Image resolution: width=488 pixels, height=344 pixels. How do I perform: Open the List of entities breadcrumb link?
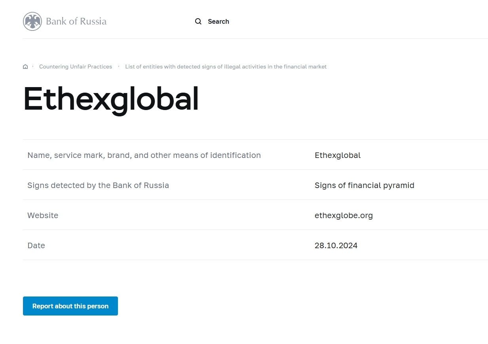[226, 67]
